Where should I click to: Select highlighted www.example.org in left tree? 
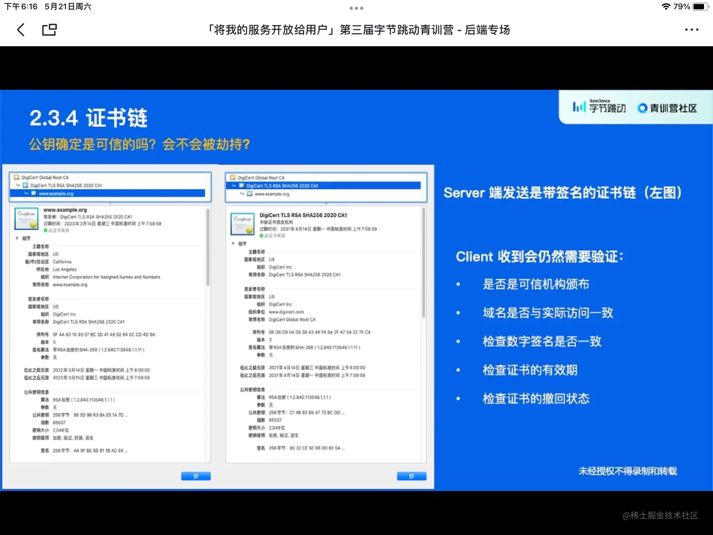(108, 193)
